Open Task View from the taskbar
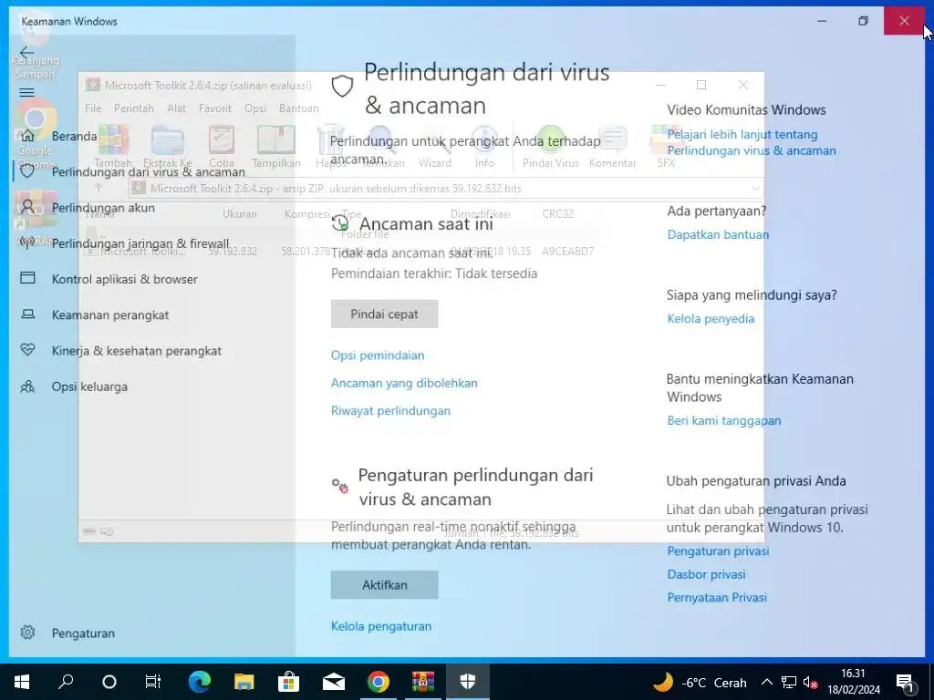 [153, 682]
